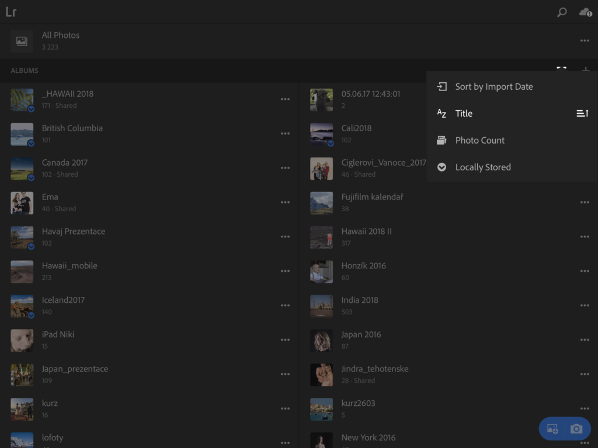Click the Photo Count icon

pos(442,140)
